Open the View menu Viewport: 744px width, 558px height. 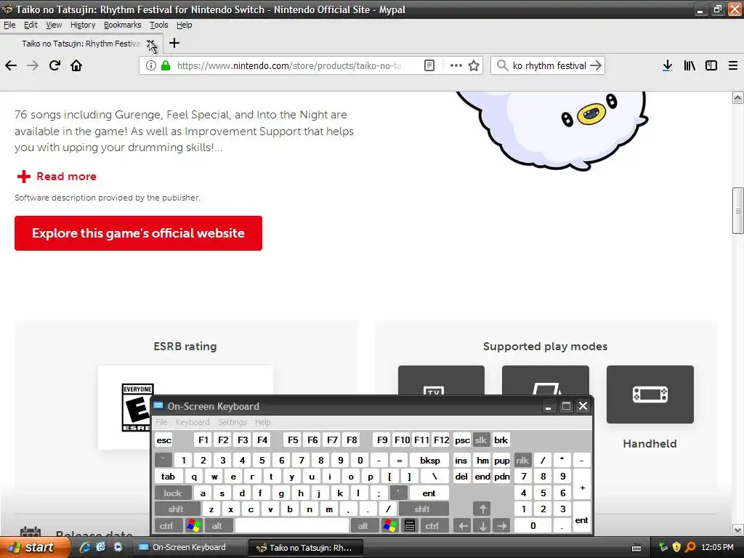click(x=54, y=25)
